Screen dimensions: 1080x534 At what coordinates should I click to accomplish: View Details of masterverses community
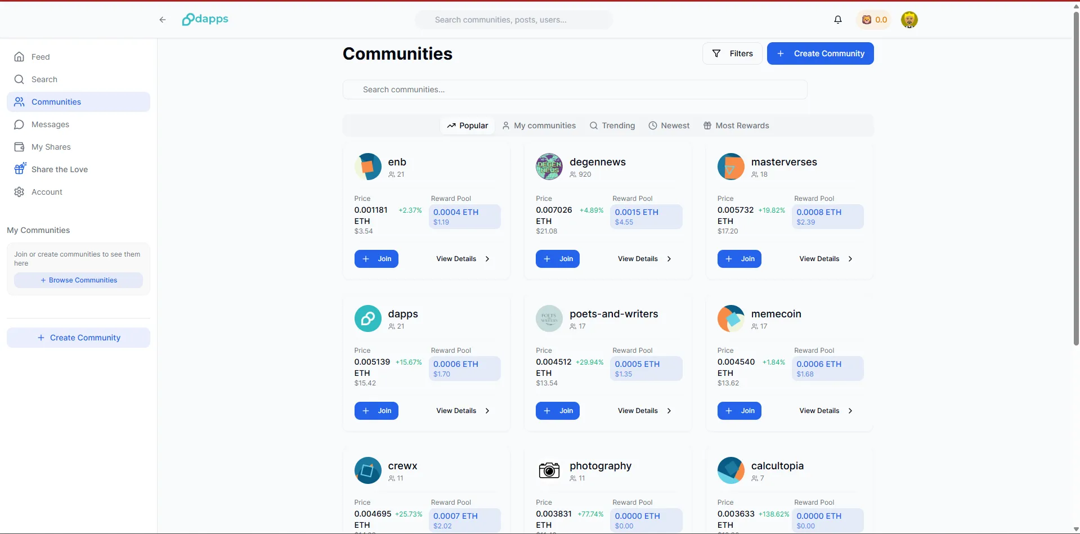pos(826,259)
